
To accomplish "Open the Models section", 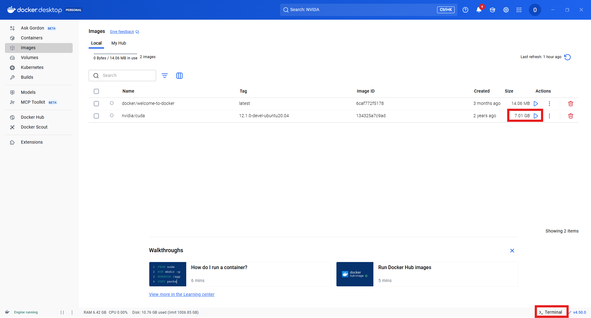I will (39, 92).
